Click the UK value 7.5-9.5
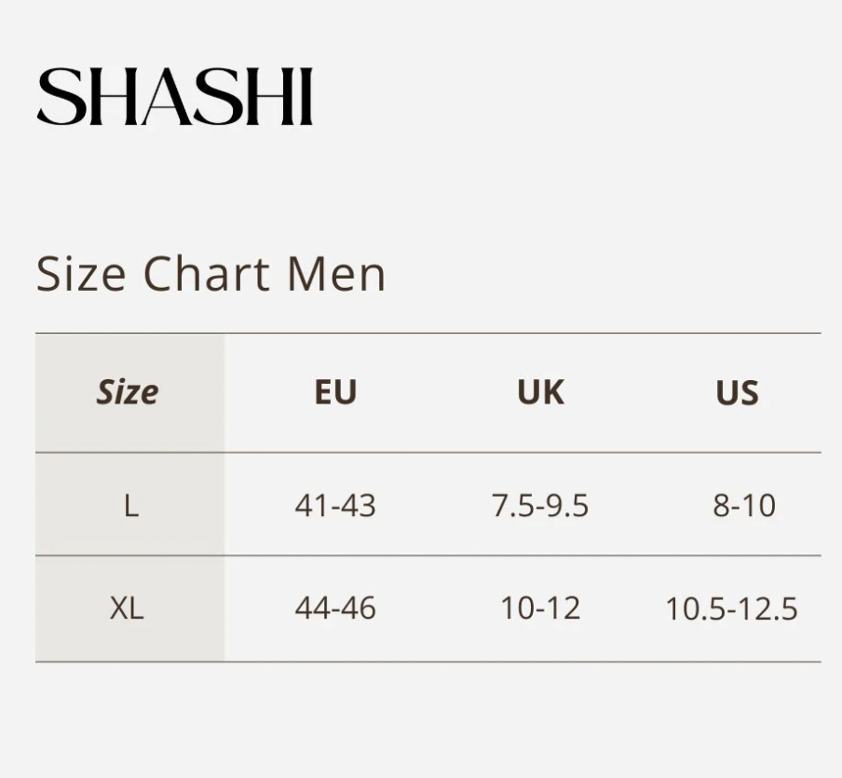 click(x=540, y=506)
